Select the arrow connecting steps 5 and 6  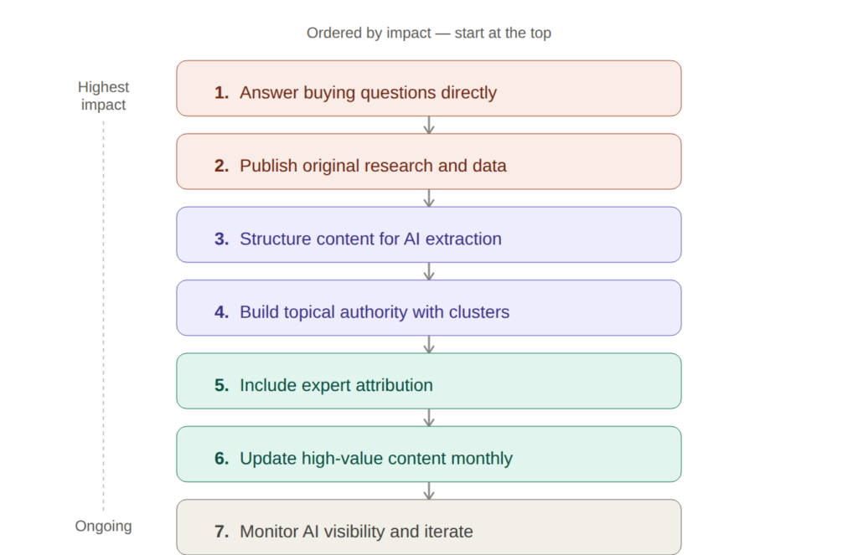(x=429, y=418)
